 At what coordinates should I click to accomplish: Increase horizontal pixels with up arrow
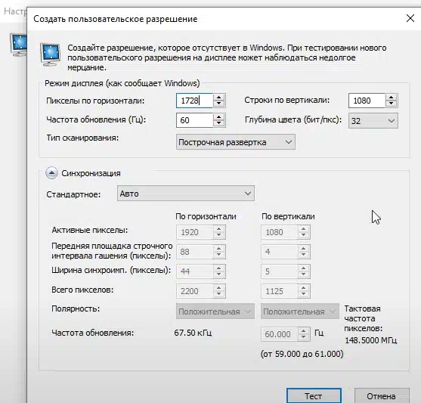[219, 98]
